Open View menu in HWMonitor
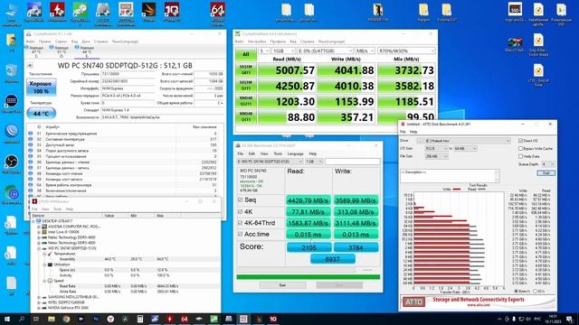 [45, 209]
